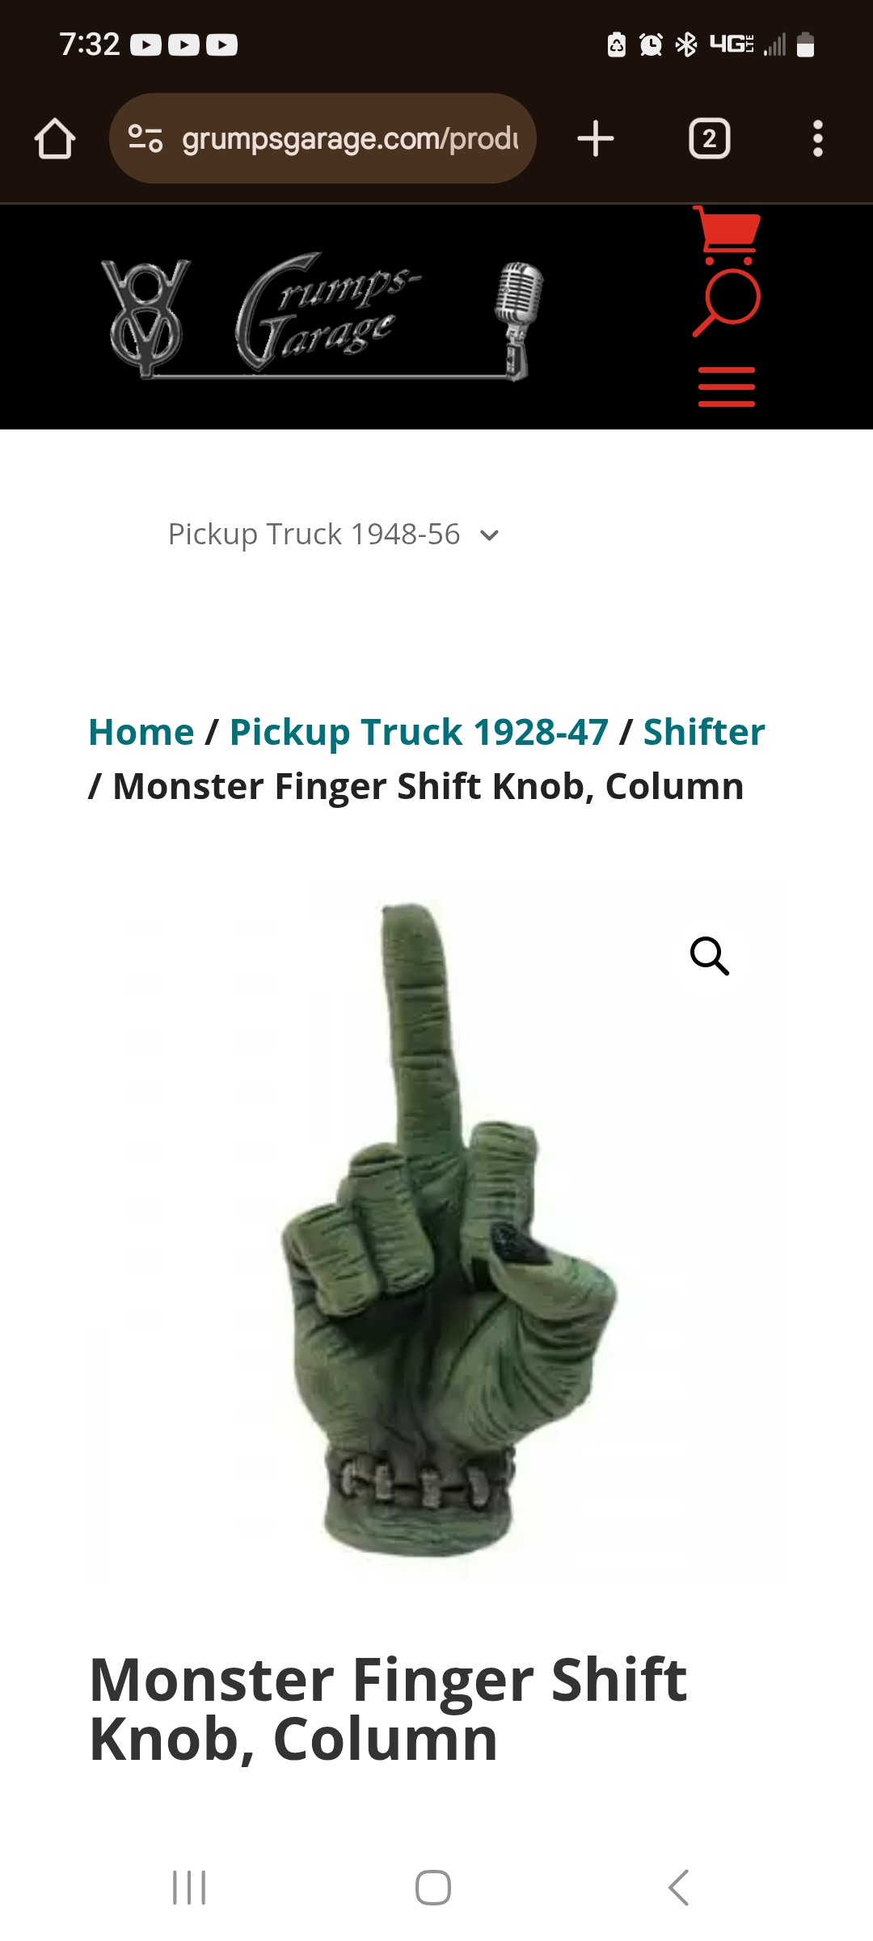The width and height of the screenshot is (873, 1941).
Task: Tap the browser home icon
Action: tap(55, 138)
